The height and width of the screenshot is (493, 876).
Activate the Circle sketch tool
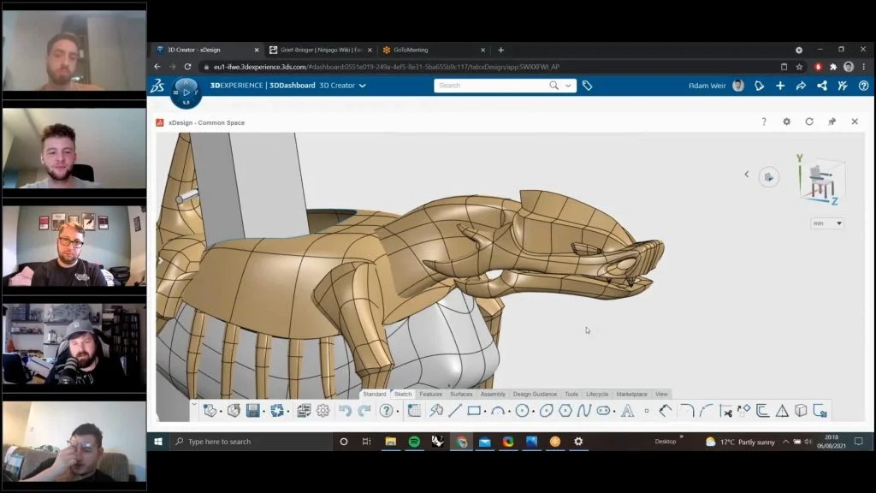[522, 411]
